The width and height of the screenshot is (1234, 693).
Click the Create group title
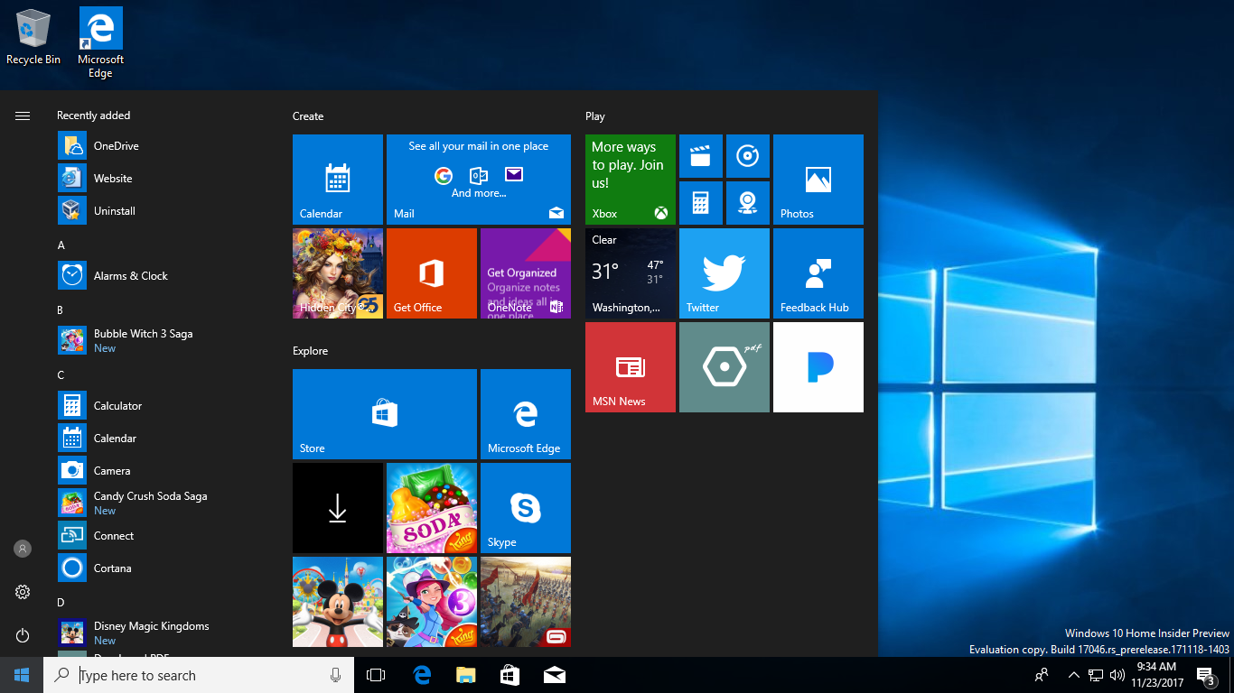(308, 116)
